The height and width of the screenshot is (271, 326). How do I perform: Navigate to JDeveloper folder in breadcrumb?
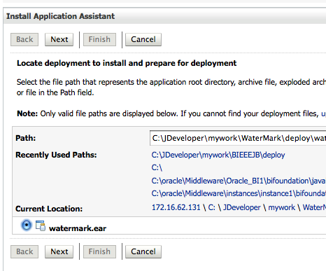coord(242,207)
